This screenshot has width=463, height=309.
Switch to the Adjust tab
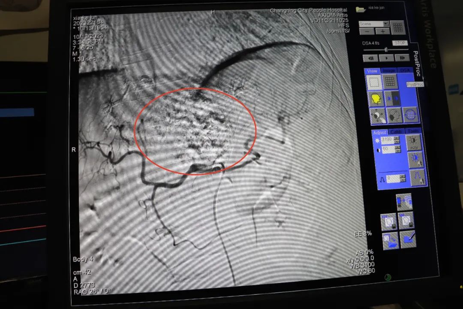pos(379,133)
